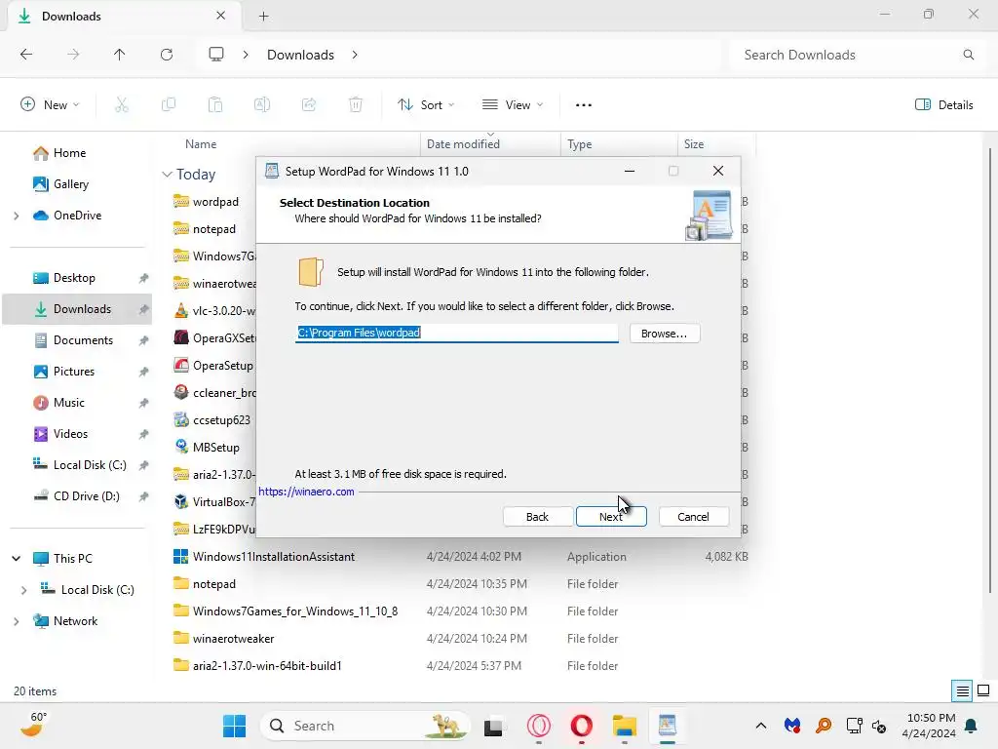
Task: Refresh the Downloads folder
Action: tap(167, 55)
